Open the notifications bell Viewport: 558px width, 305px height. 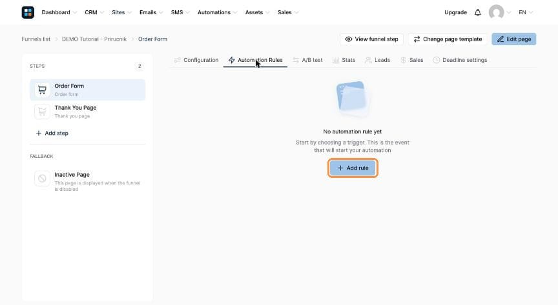[477, 12]
